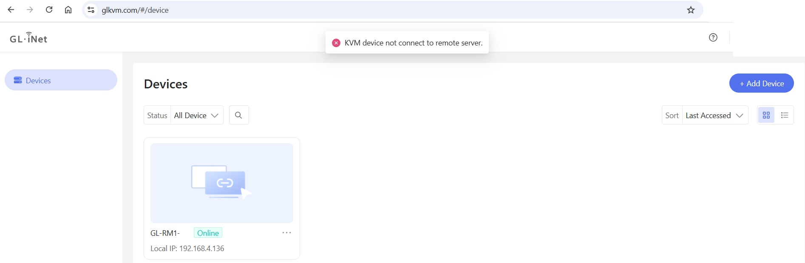Go to browser home page
Image resolution: width=805 pixels, height=263 pixels.
point(68,10)
